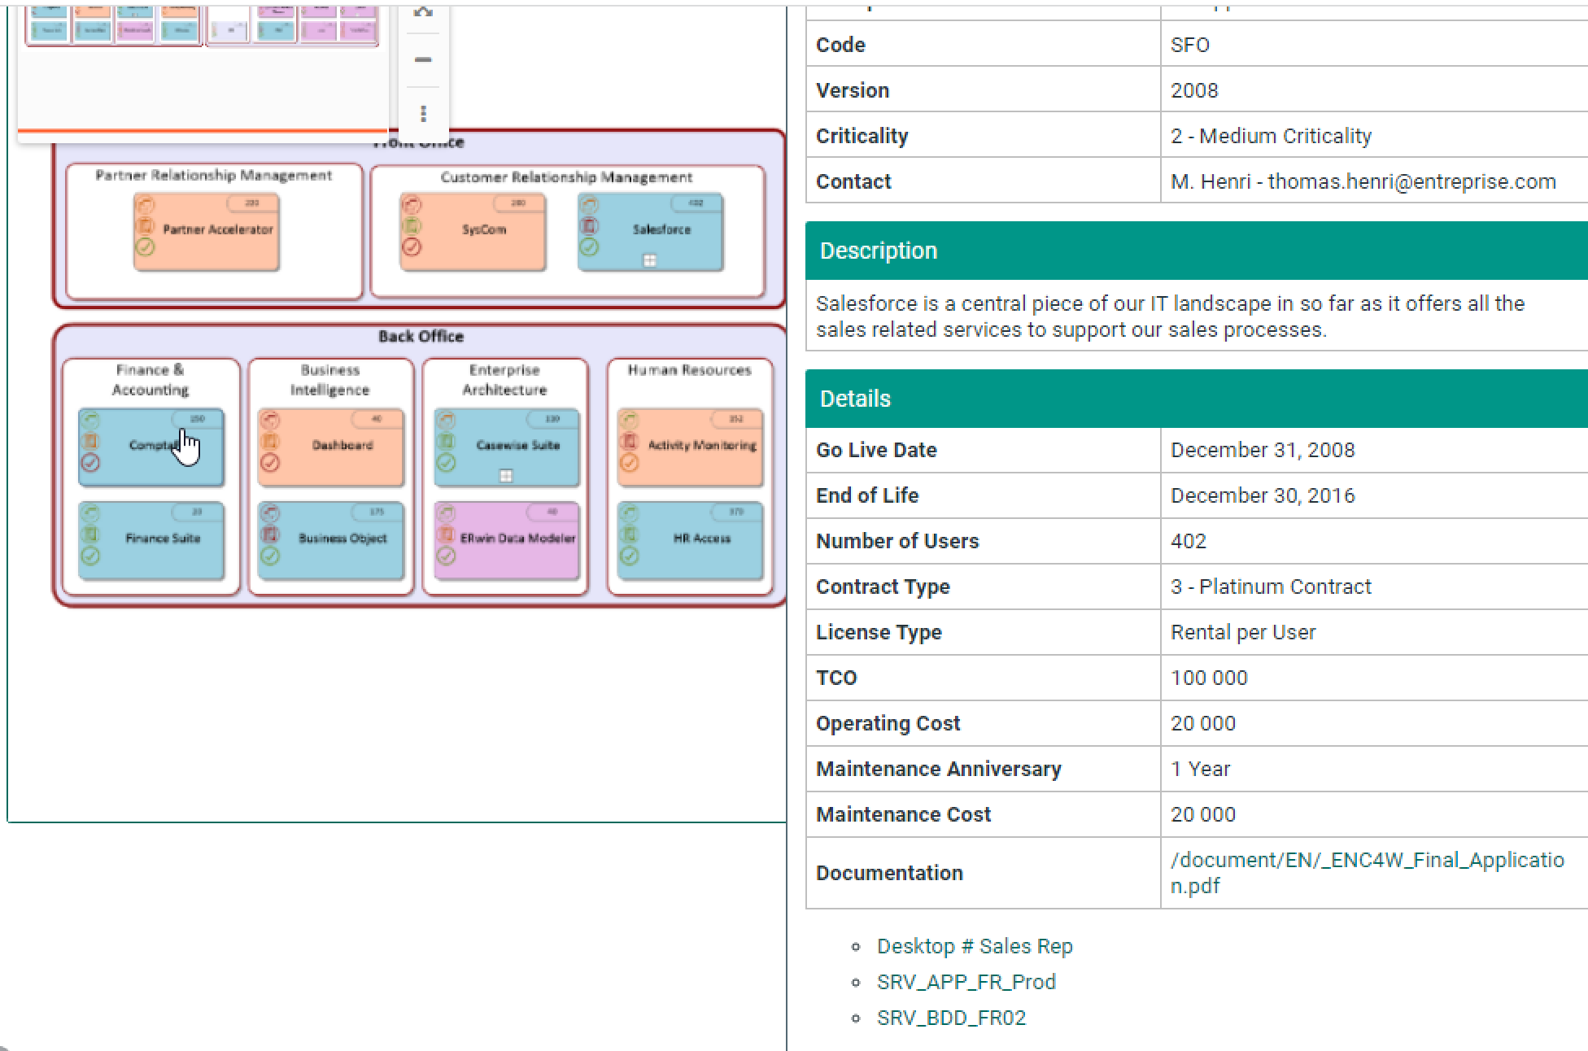This screenshot has width=1588, height=1051.
Task: Open the Desktop # Sales Rep link
Action: point(975,946)
